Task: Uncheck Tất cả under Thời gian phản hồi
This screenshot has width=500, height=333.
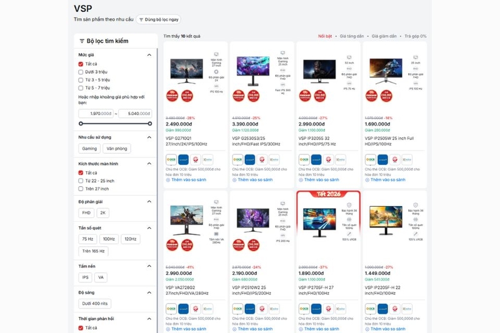Action: pos(81,327)
